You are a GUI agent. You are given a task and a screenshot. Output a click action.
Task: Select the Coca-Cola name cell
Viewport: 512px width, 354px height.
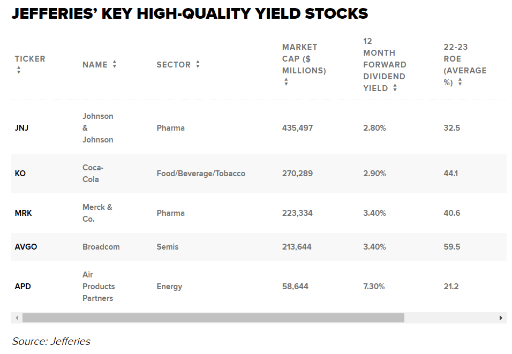tap(93, 174)
